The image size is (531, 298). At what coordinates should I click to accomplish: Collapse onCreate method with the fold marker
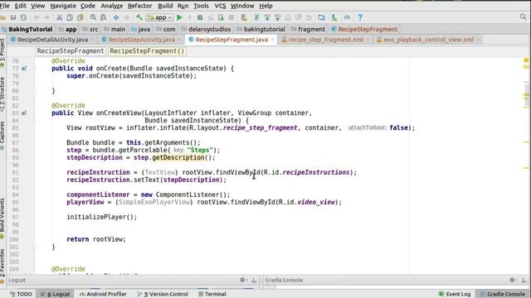(35, 69)
